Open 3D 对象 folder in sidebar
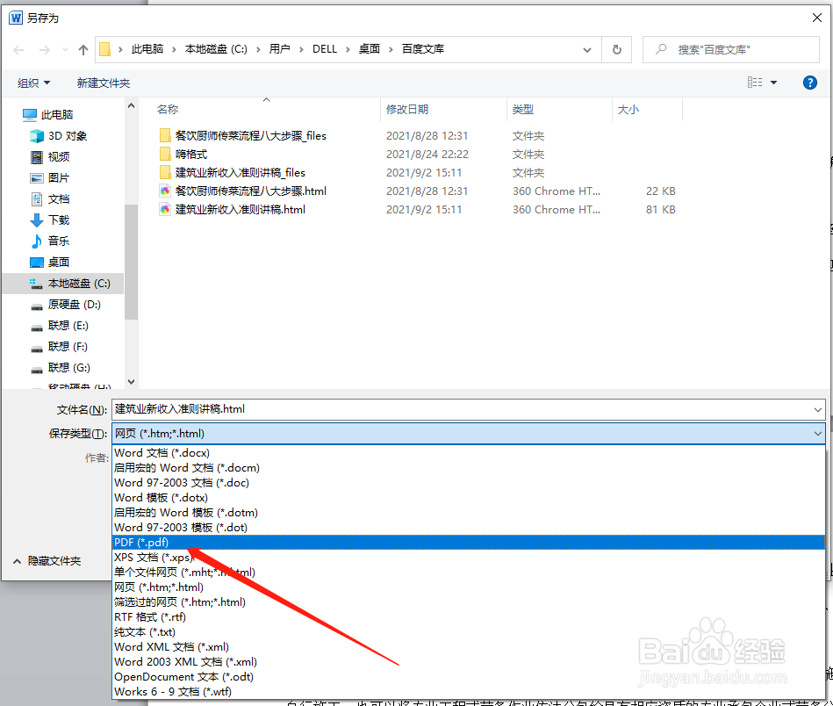This screenshot has width=833, height=706. [59, 135]
